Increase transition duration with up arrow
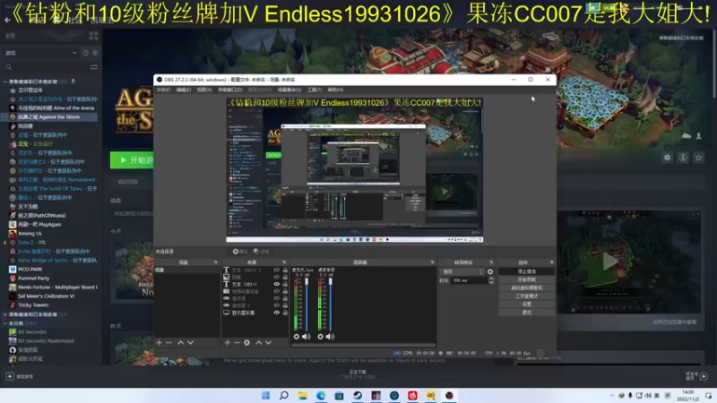This screenshot has height=403, width=717. click(491, 279)
